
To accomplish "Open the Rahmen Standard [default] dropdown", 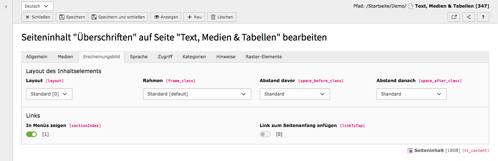I will coord(197,94).
